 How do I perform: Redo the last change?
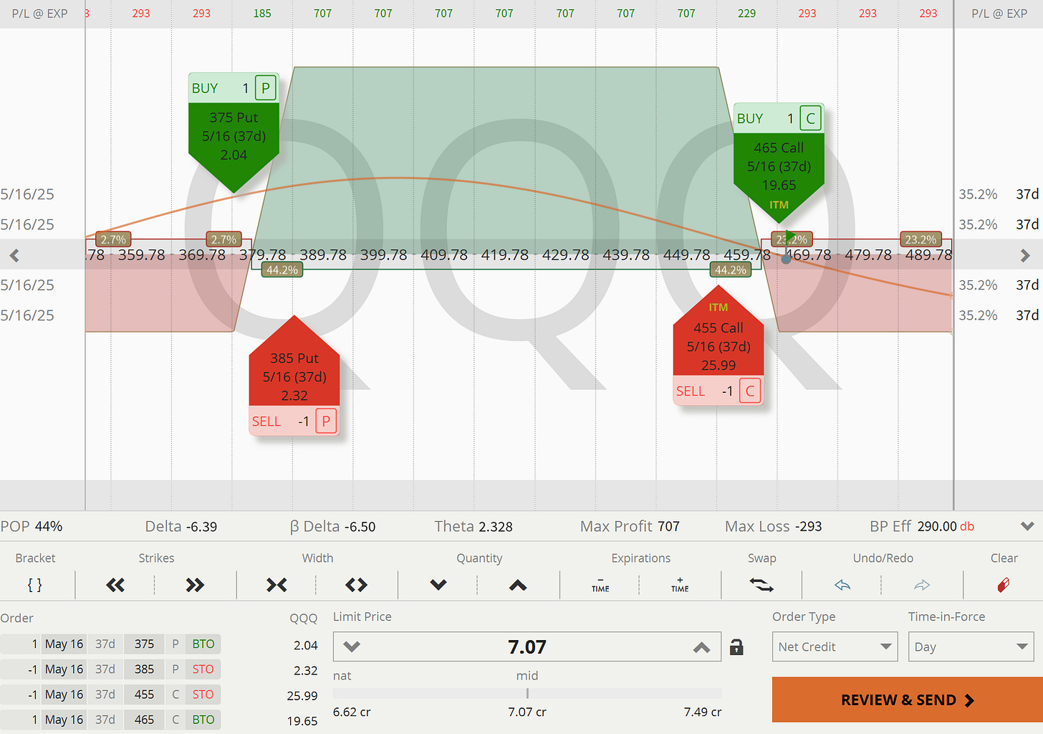tap(922, 585)
